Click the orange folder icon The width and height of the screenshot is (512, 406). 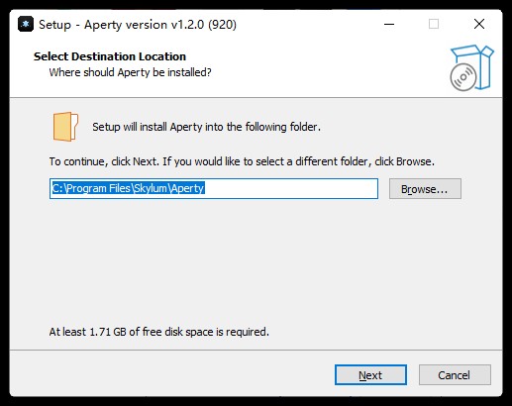(x=65, y=127)
